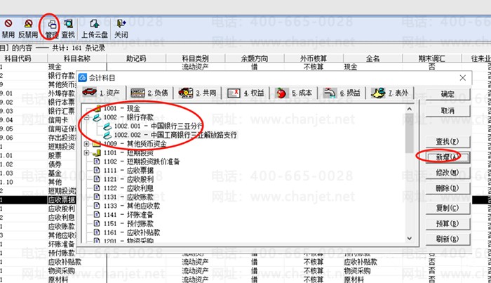The height and width of the screenshot is (283, 491).
Task: Switch to the 2.负债 tab
Action: (x=149, y=93)
